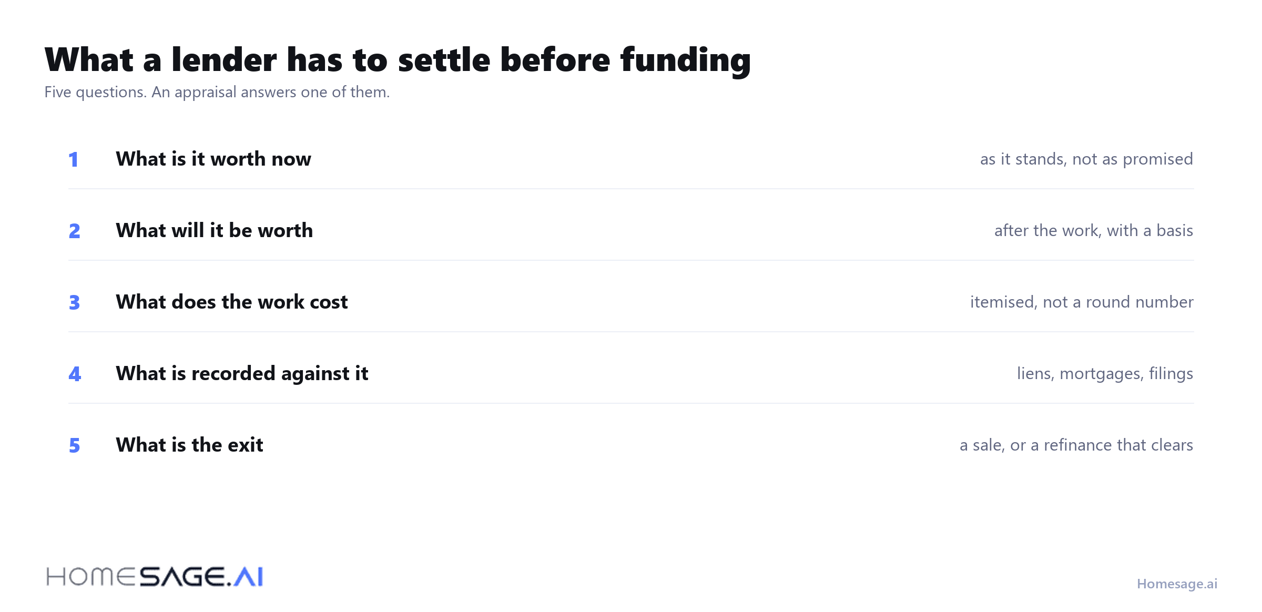Click 'after the work, with a basis' text
The image size is (1262, 612).
pos(1094,230)
